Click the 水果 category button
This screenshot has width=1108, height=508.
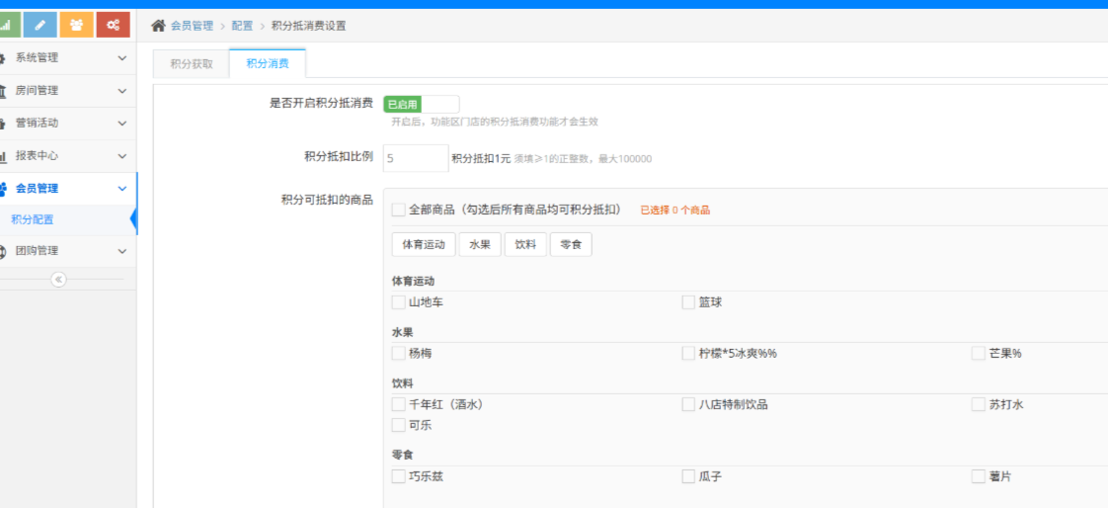pyautogui.click(x=480, y=245)
